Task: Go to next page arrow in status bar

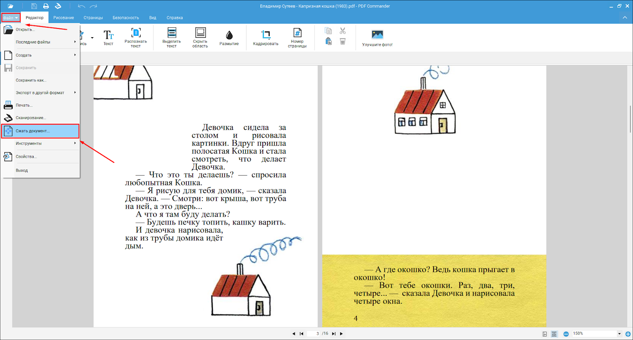Action: click(x=341, y=334)
